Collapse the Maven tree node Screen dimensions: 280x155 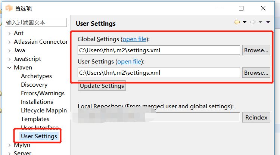point(9,68)
